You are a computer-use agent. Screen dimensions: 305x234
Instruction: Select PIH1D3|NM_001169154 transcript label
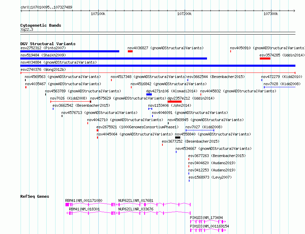209,226
